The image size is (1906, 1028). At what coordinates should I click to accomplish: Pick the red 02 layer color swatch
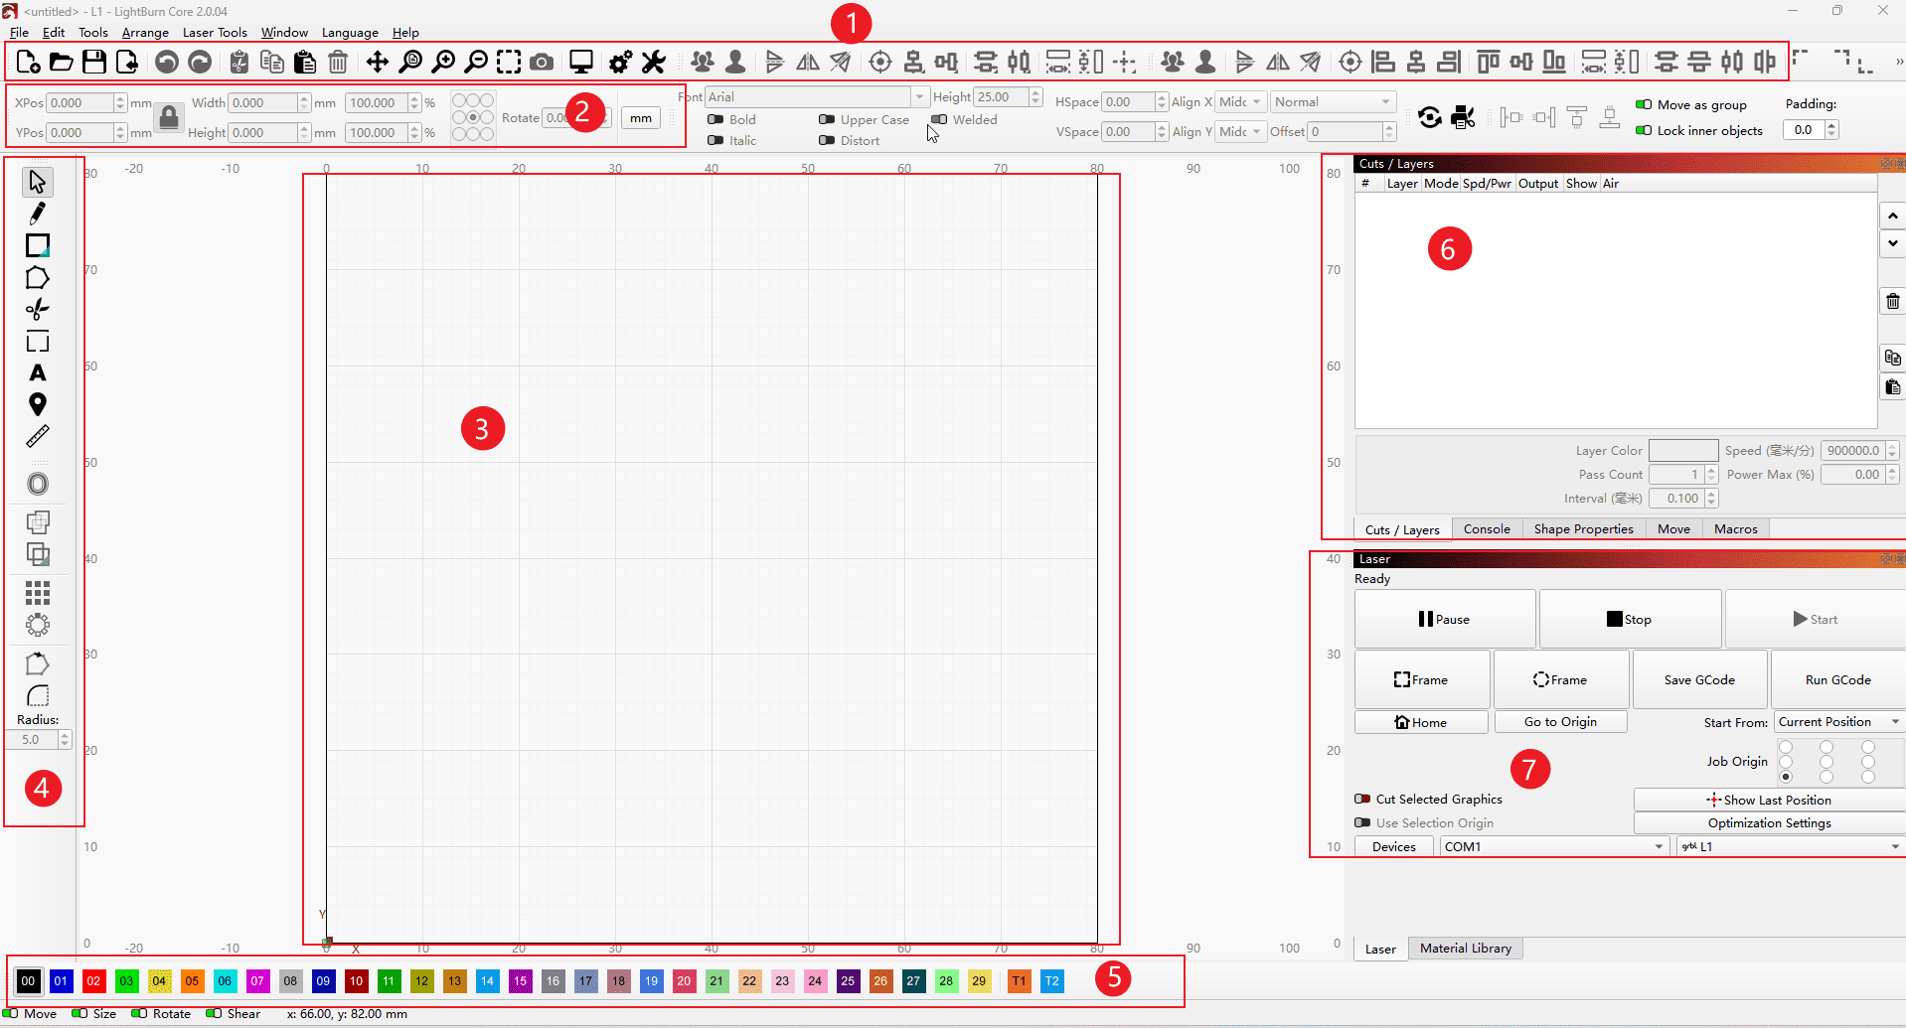[x=93, y=981]
